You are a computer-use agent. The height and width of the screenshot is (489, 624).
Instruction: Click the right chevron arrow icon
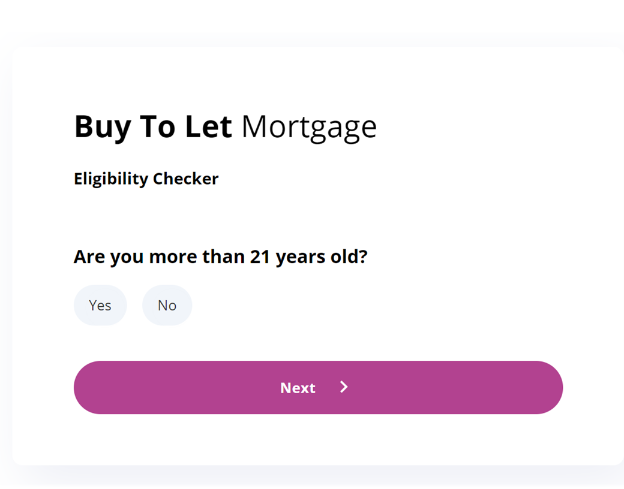click(x=344, y=387)
